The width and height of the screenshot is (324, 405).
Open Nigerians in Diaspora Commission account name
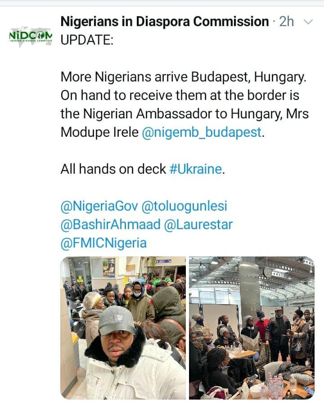pos(164,22)
